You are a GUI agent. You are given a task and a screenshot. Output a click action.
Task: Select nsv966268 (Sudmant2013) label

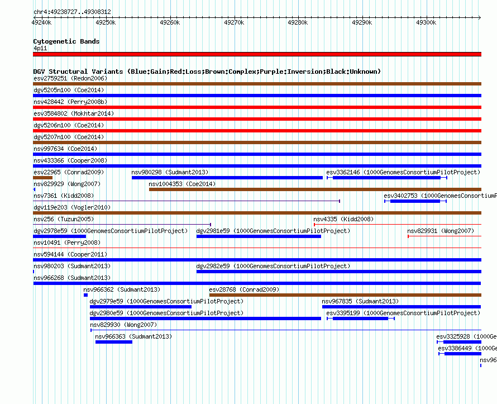(x=72, y=278)
